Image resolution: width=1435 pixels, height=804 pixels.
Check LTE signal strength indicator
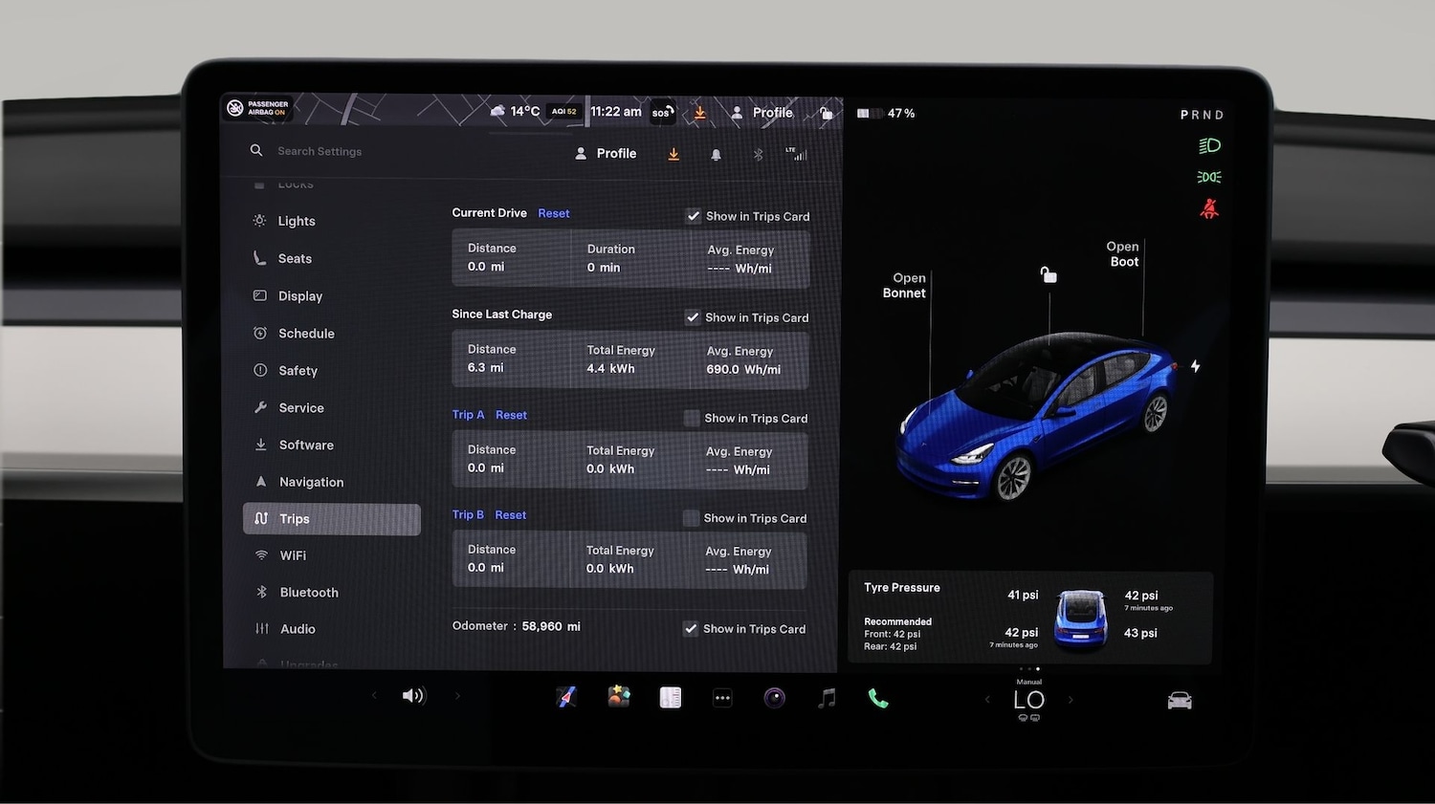(797, 153)
